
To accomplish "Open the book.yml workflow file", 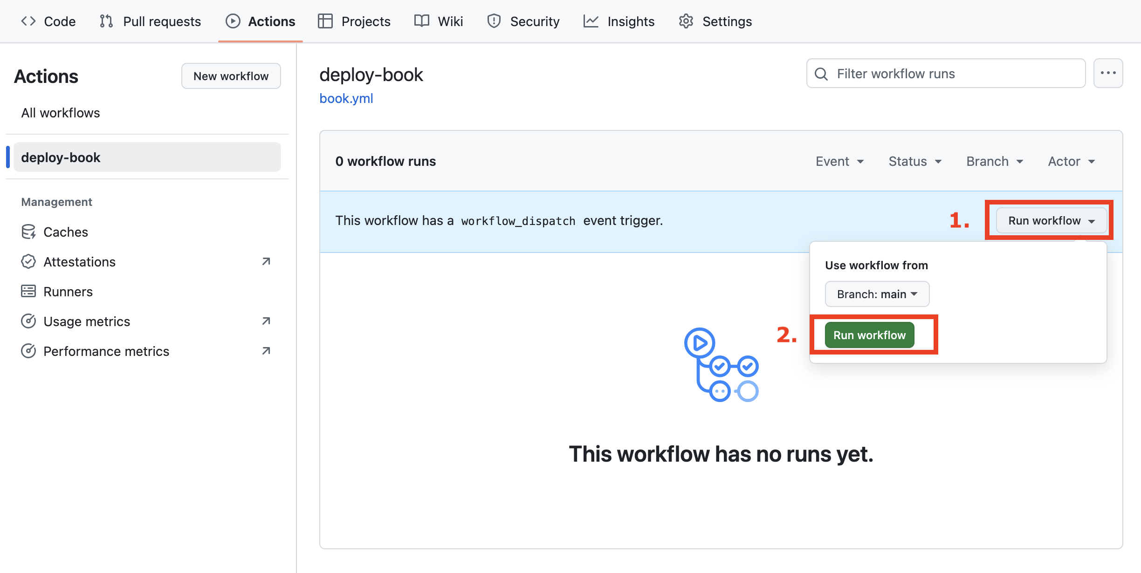I will point(346,98).
